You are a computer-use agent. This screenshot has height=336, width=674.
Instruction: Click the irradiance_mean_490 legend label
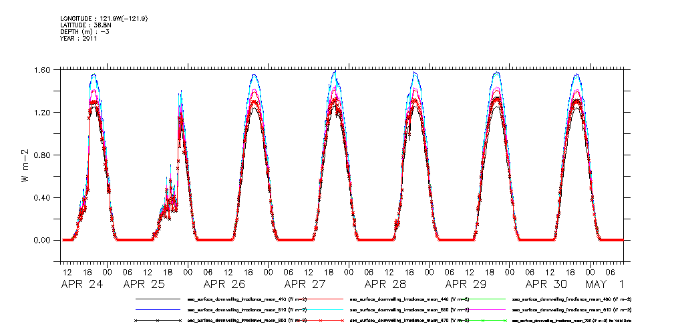click(x=572, y=299)
